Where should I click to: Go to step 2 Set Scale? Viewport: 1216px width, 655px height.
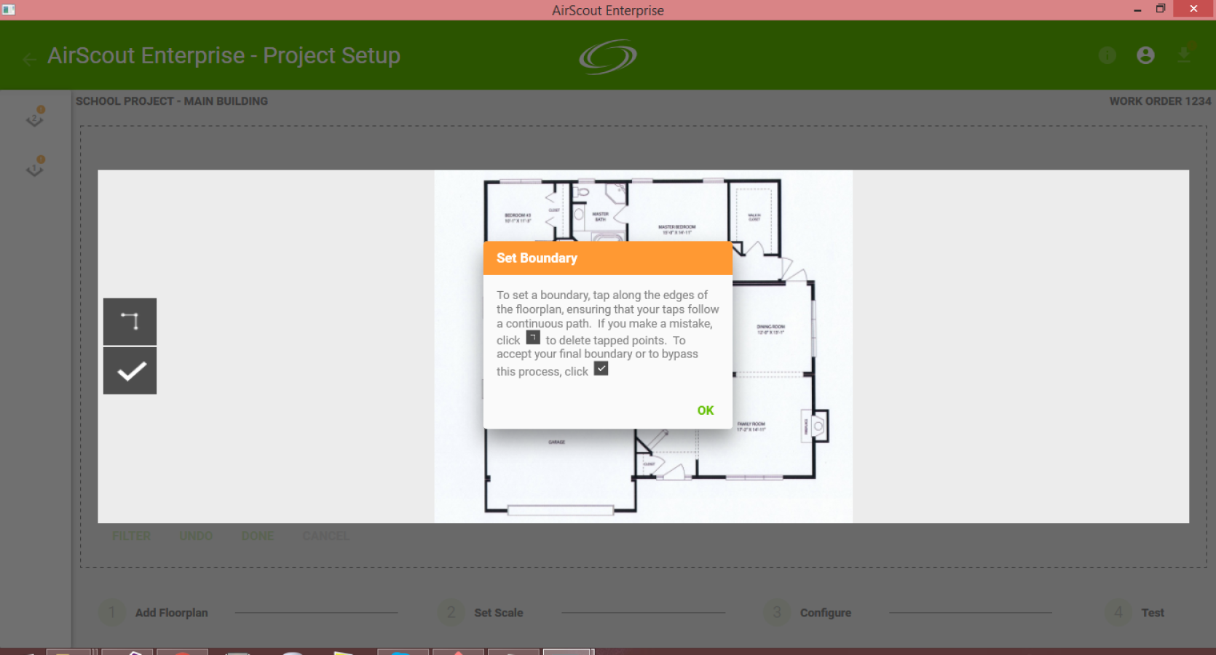pyautogui.click(x=481, y=613)
